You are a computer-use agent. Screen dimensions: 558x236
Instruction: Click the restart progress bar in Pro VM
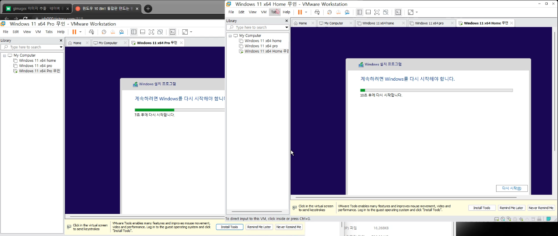click(x=180, y=110)
